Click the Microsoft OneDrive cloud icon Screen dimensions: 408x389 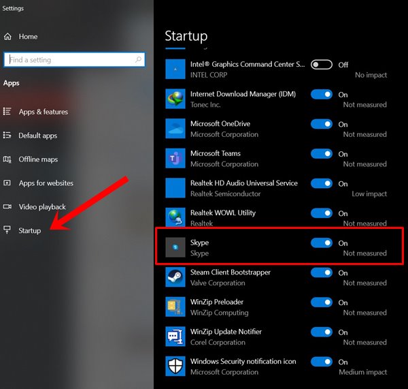tap(175, 129)
